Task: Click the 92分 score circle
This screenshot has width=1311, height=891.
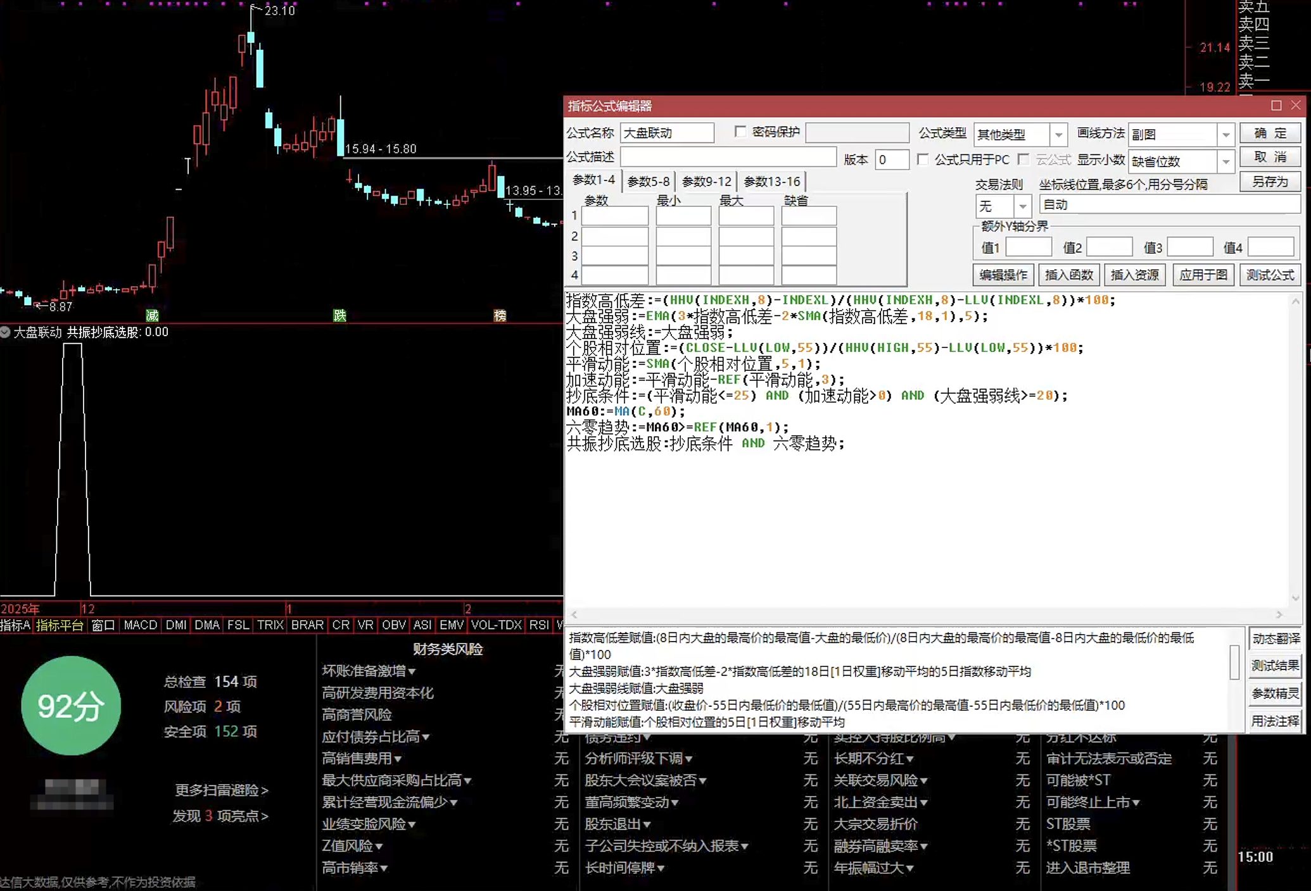Action: [71, 706]
